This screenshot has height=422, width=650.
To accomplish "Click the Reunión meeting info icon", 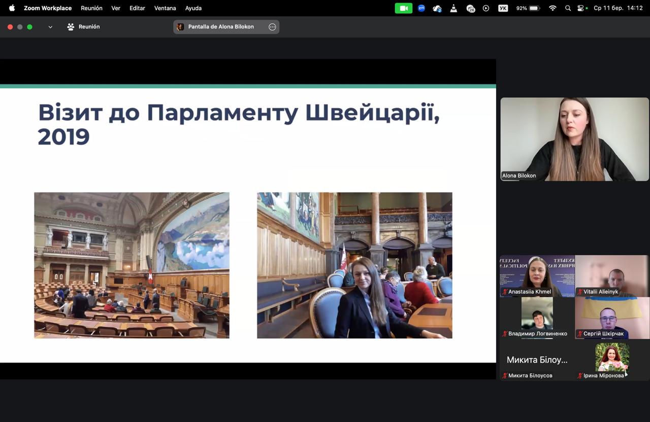I will pyautogui.click(x=71, y=27).
